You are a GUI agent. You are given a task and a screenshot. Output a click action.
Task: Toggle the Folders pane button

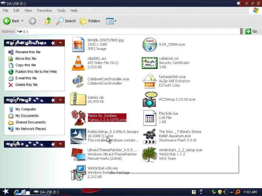coord(90,21)
